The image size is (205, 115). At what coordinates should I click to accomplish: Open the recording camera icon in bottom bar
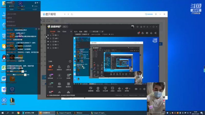pyautogui.click(x=136, y=89)
